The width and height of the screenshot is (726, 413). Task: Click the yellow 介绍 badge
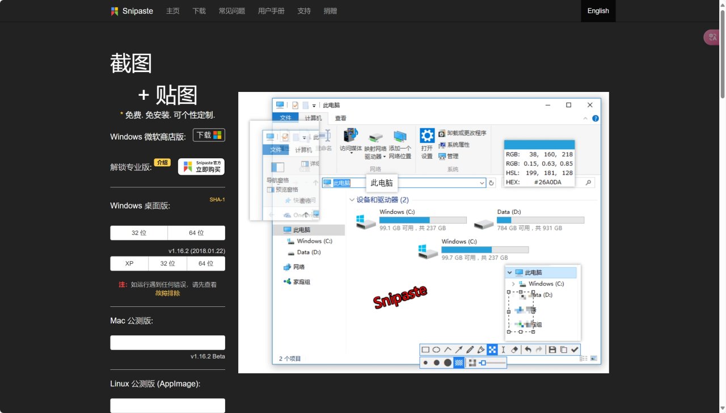pyautogui.click(x=162, y=162)
